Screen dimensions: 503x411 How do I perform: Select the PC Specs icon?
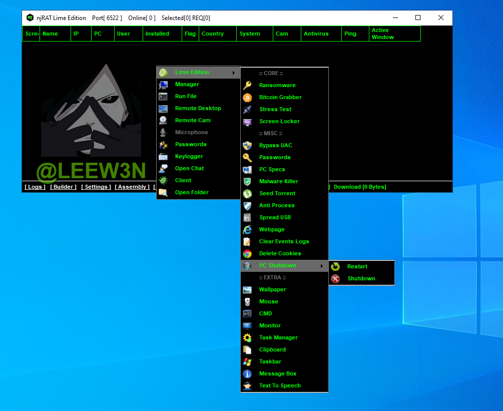(247, 170)
